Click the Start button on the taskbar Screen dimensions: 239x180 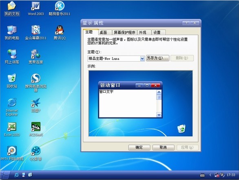click(5, 175)
